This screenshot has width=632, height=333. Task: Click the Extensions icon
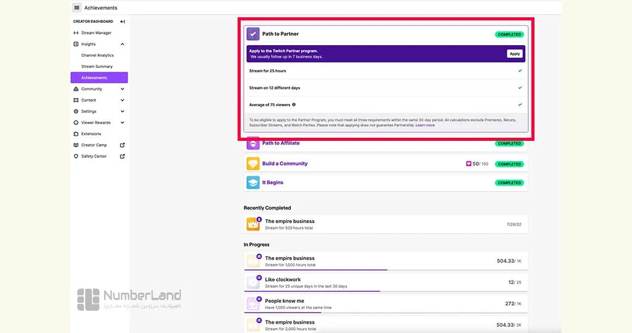point(76,133)
